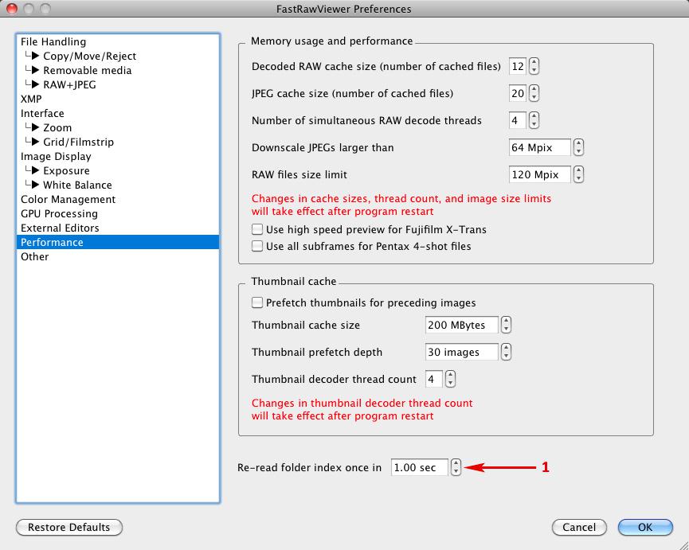
Task: Select the Removable media section
Action: (88, 70)
